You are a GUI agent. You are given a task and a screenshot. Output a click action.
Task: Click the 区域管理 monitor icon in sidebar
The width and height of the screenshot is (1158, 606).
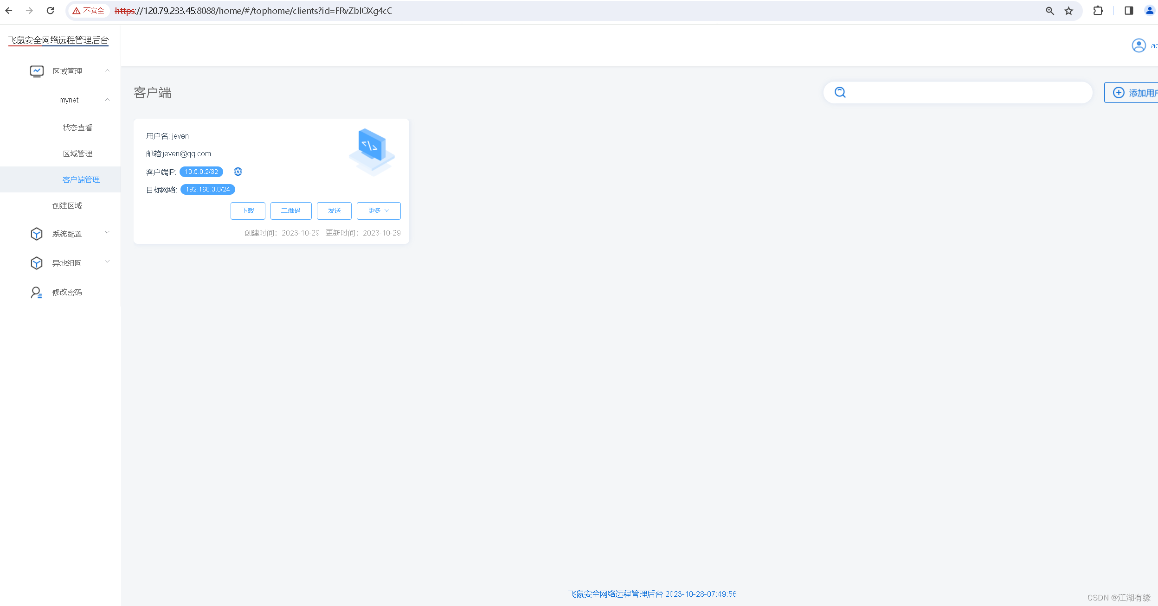[x=37, y=71]
